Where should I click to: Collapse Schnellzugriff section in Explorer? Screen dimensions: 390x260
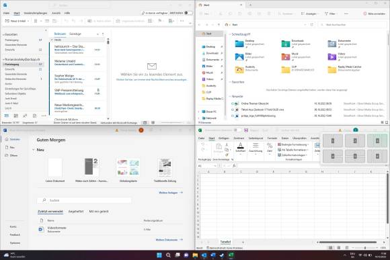(230, 34)
